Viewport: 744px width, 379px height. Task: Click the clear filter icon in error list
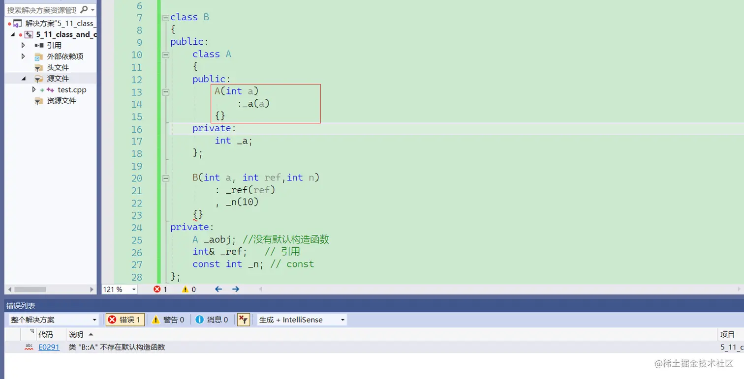pos(243,320)
